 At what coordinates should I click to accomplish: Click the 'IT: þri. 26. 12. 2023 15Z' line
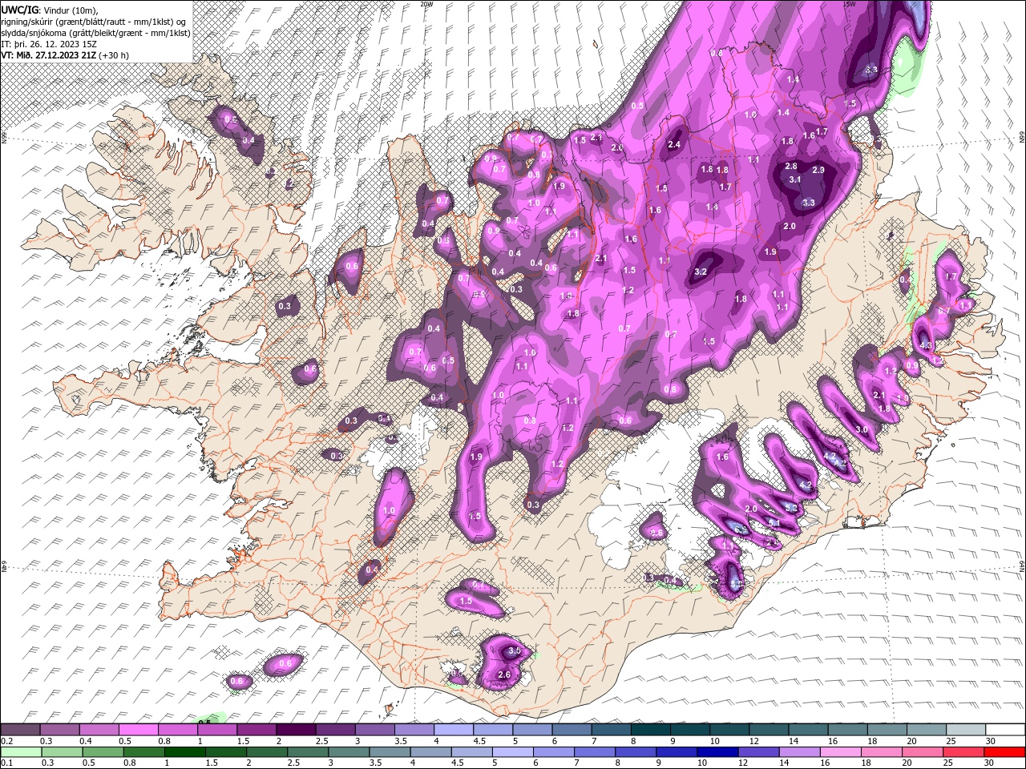(x=47, y=44)
